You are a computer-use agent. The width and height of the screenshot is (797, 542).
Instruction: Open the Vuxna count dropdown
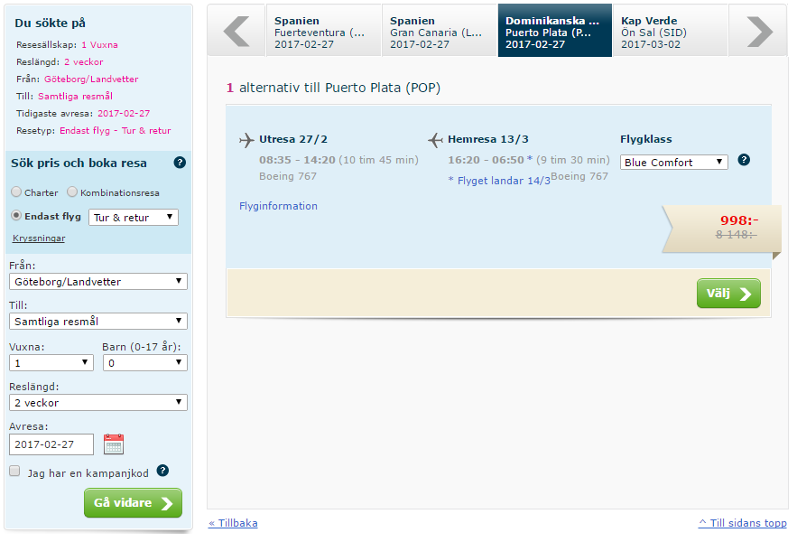pyautogui.click(x=51, y=363)
